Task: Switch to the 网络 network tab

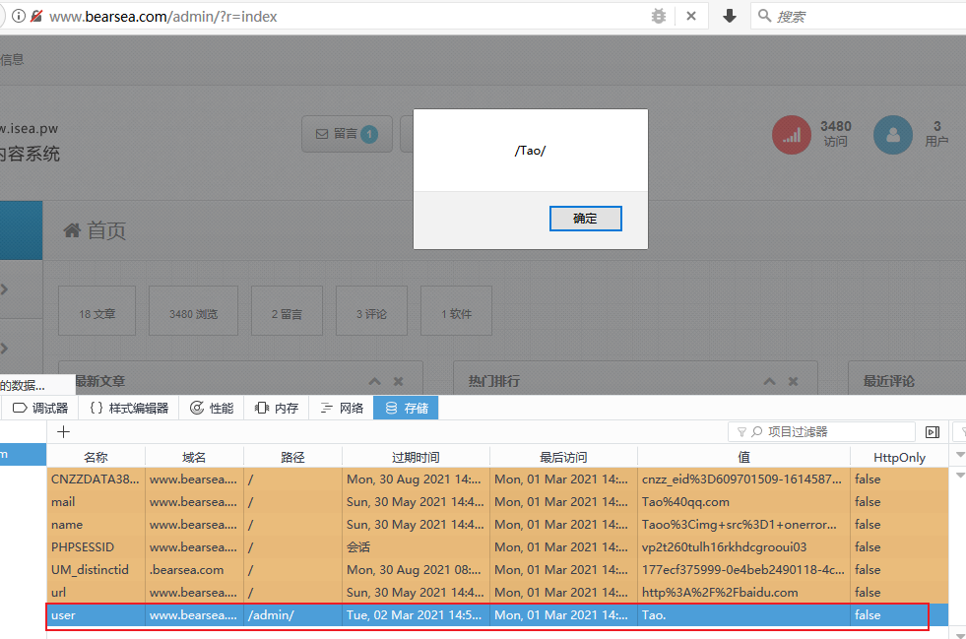Action: click(342, 408)
